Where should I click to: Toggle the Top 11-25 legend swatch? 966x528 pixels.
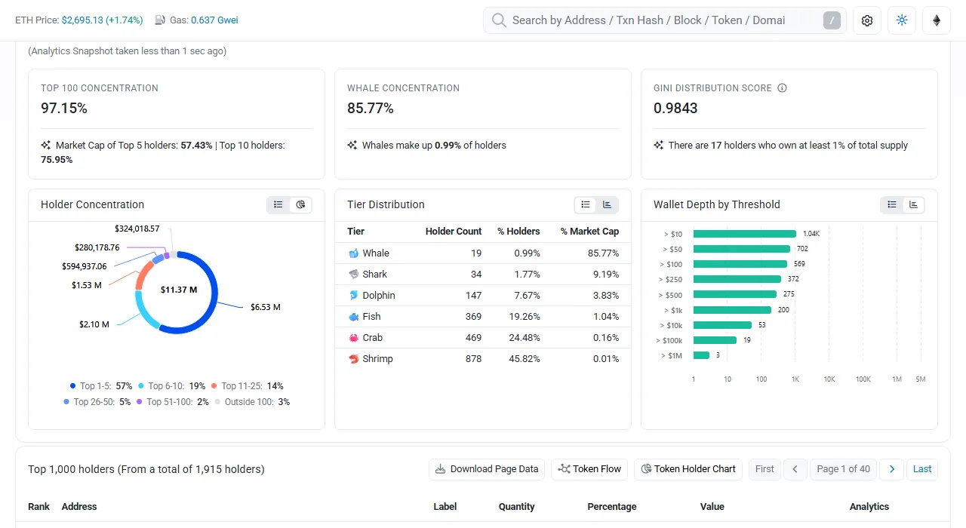click(x=214, y=386)
